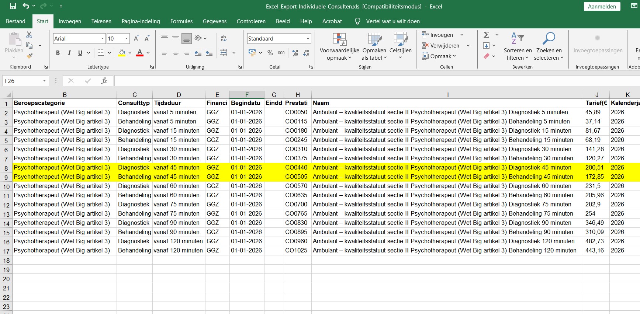
Task: Open the font size dropdown
Action: point(127,39)
